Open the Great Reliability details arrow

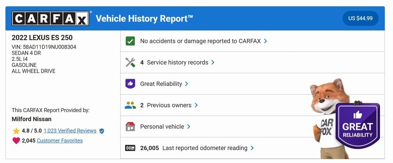tap(187, 84)
